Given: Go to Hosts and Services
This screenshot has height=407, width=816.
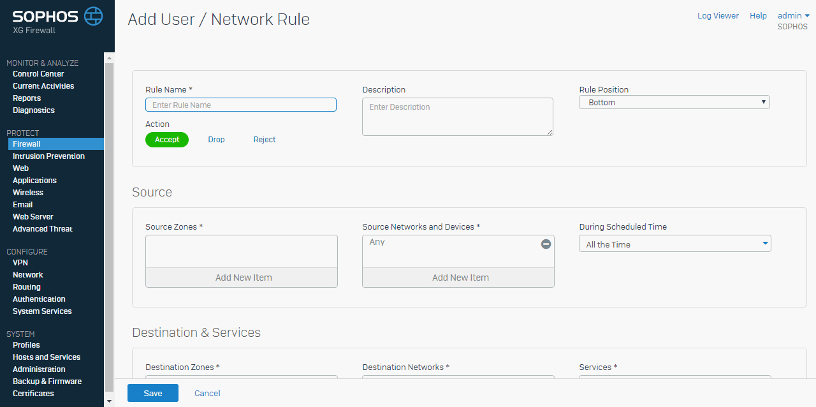Looking at the screenshot, I should tap(47, 357).
